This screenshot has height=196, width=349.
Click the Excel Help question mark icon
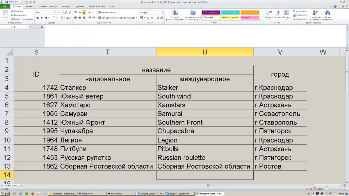pos(336,6)
